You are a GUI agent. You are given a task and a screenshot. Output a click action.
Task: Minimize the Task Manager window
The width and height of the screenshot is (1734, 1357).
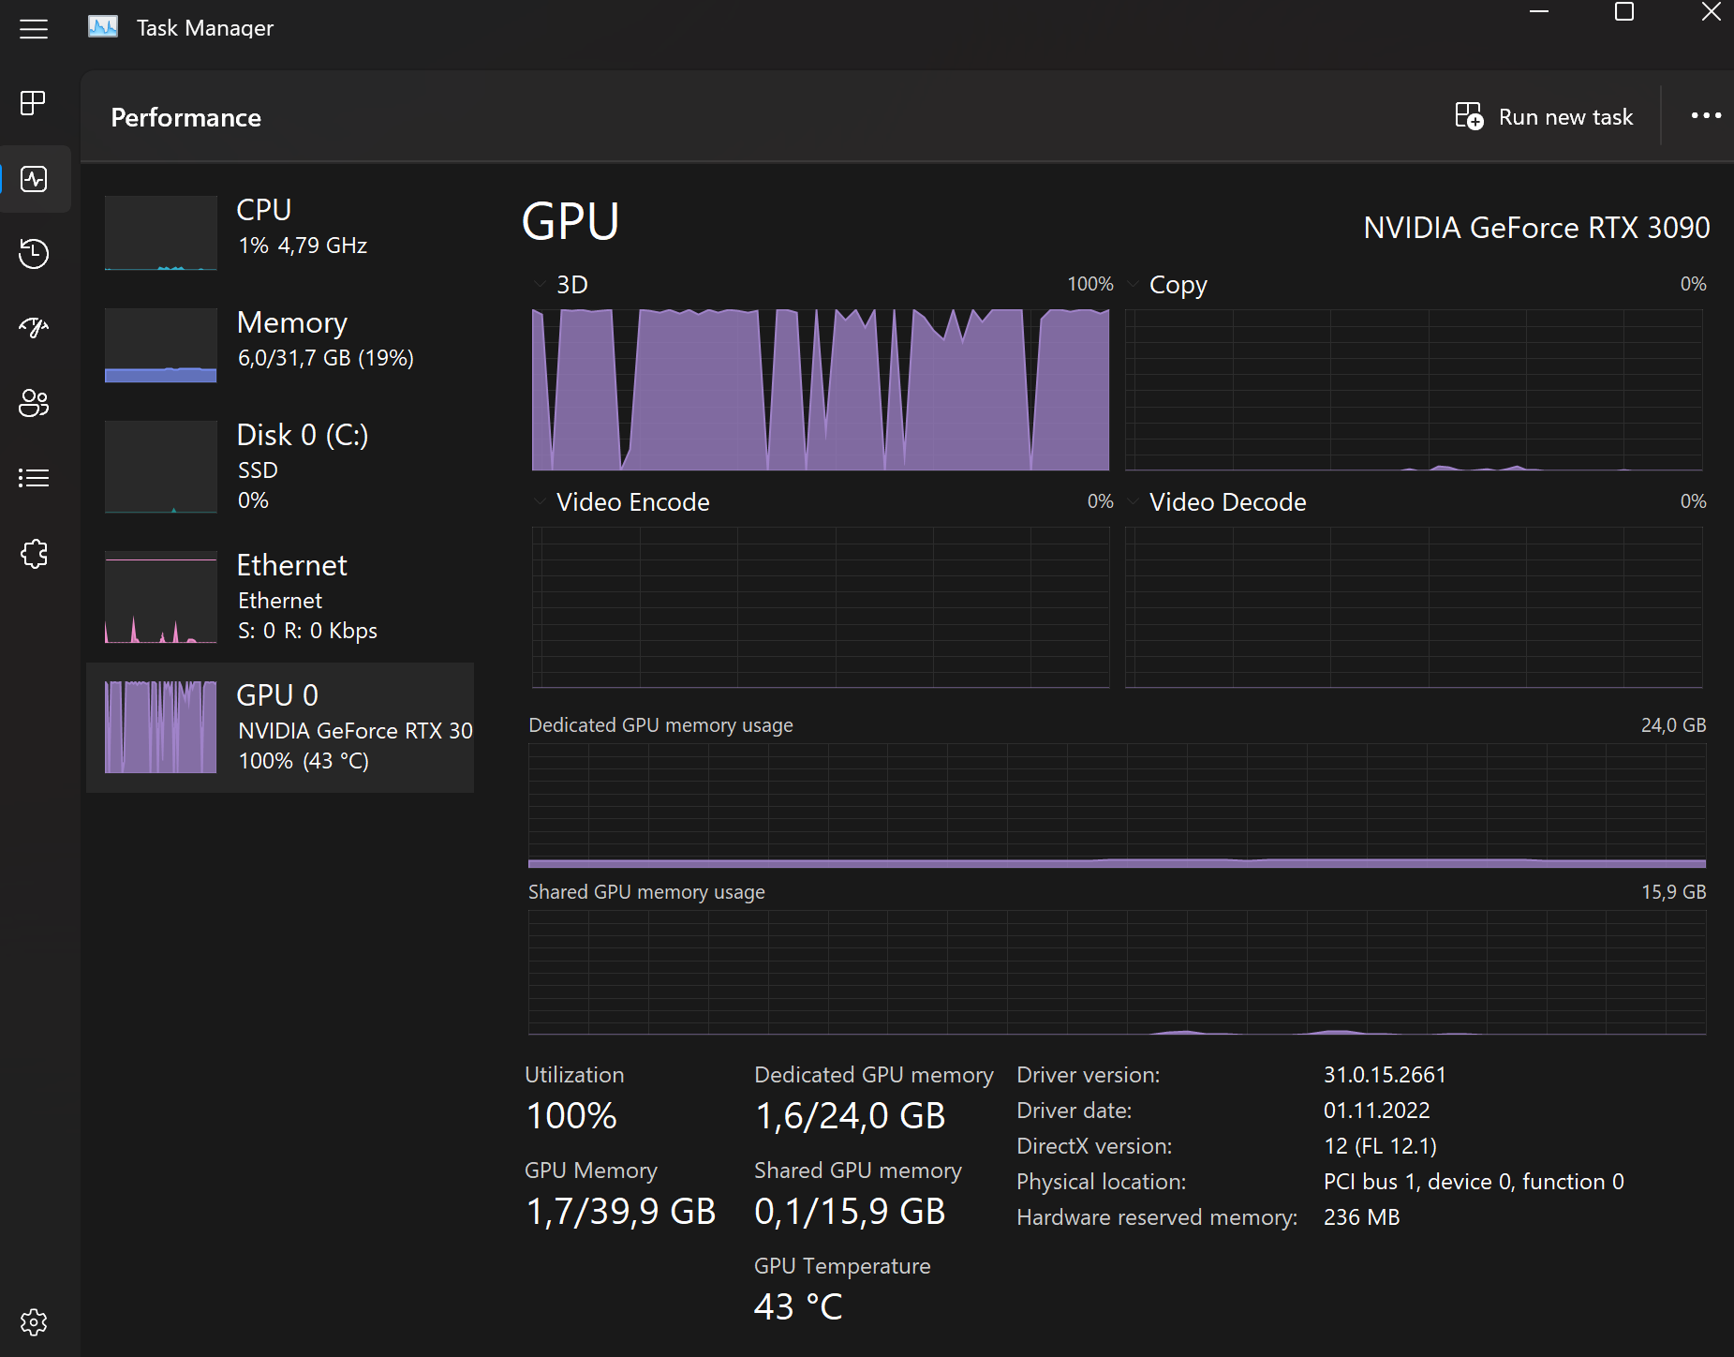click(1539, 11)
